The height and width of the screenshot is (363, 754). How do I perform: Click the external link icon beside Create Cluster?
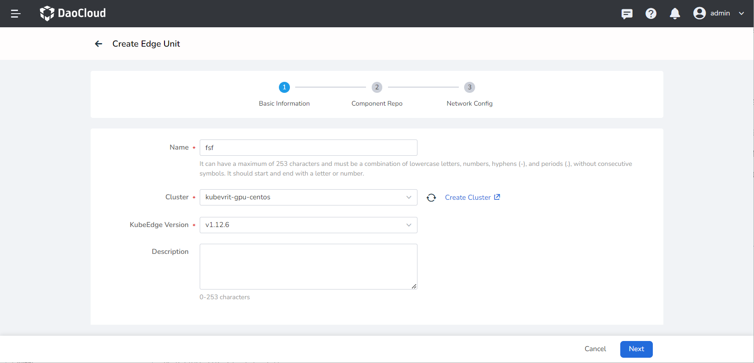497,197
